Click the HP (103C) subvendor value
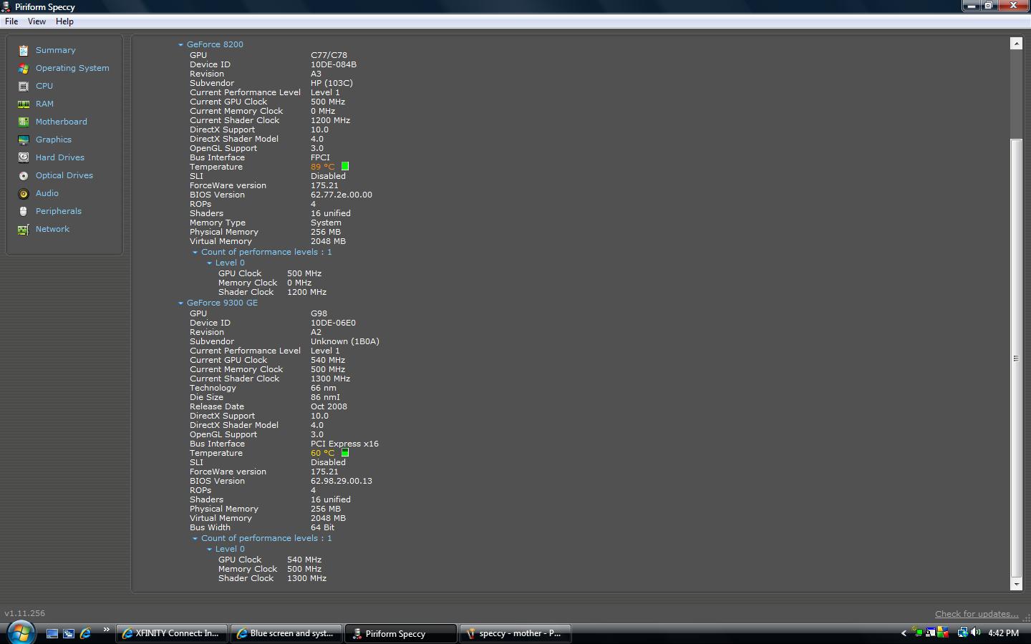Screen dimensions: 1031x644 (x=331, y=83)
